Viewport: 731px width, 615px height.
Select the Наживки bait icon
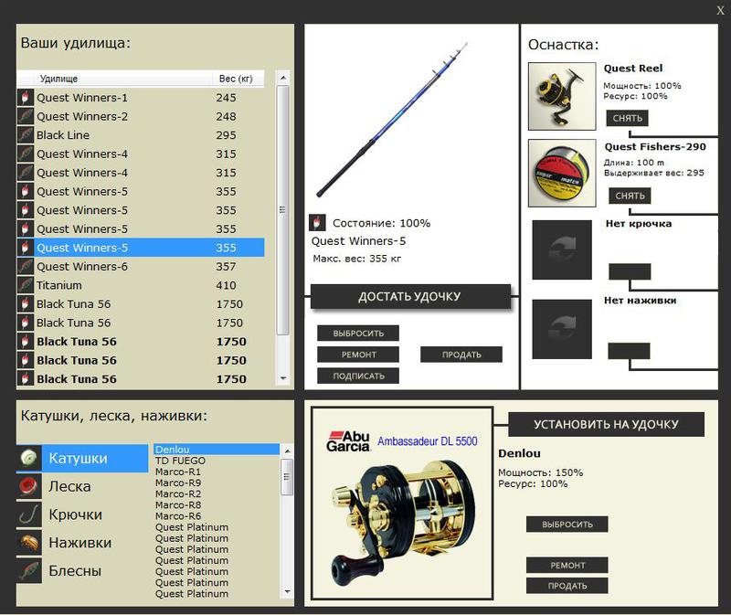coord(29,543)
